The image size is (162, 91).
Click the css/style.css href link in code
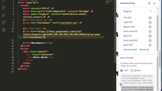tap(68, 23)
